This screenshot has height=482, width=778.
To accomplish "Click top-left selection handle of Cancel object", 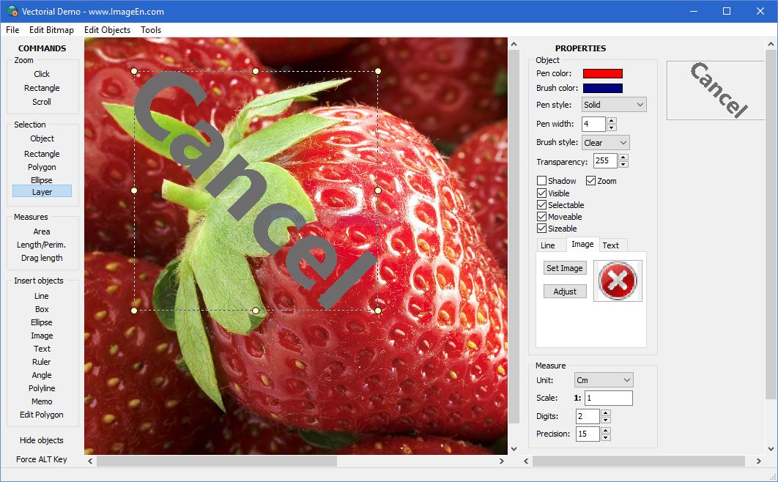I will (x=134, y=71).
